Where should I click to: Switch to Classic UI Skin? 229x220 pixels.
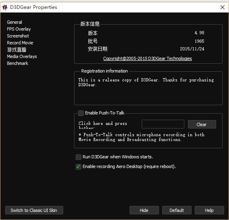pos(34,210)
